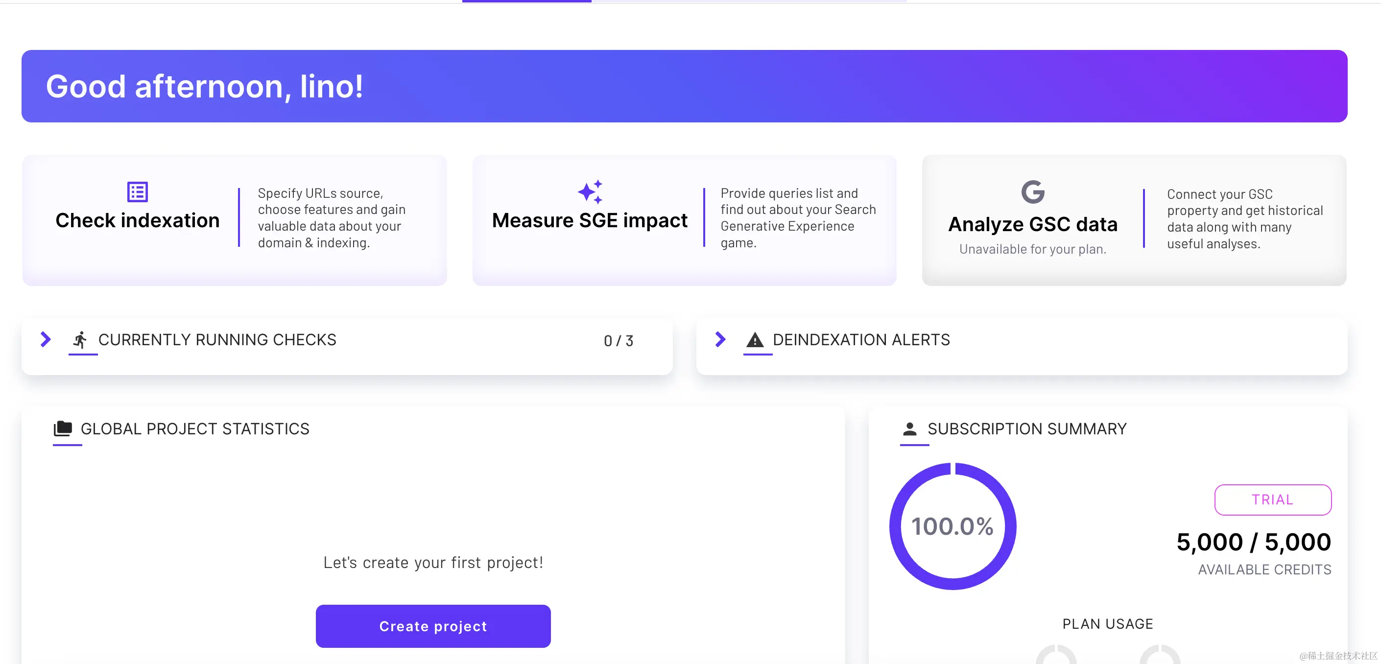The image size is (1381, 664).
Task: Click the Deindexation Alerts heading text
Action: [x=861, y=340]
